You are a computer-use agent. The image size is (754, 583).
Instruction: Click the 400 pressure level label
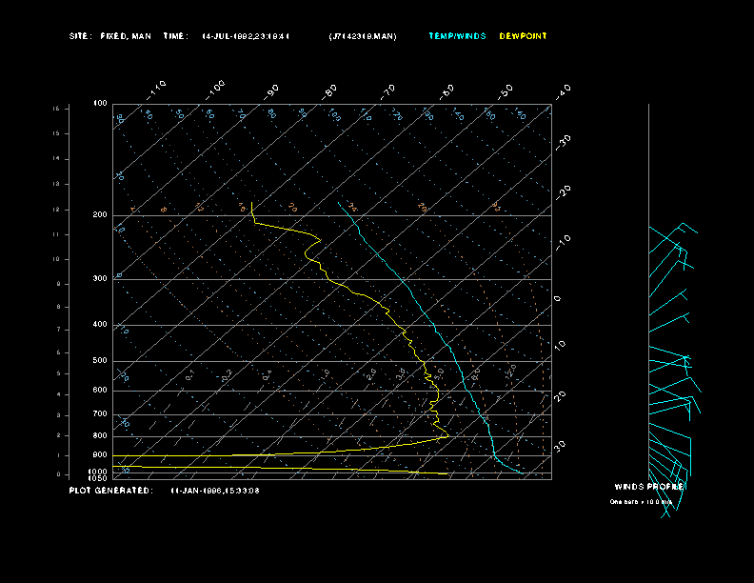(x=100, y=324)
